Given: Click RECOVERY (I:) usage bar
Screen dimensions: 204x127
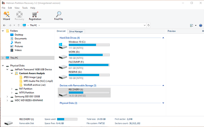Looking at the screenshot, I should click(x=89, y=93).
